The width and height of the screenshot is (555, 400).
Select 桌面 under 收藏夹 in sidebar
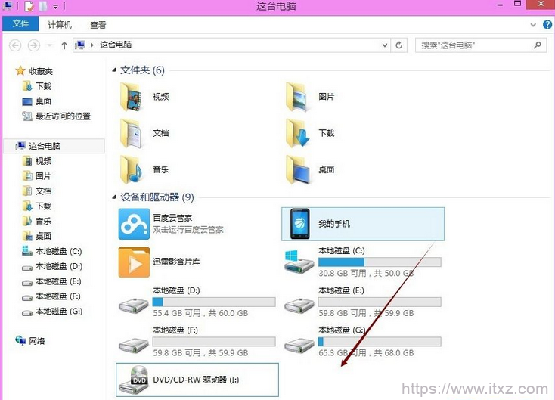tap(37, 101)
